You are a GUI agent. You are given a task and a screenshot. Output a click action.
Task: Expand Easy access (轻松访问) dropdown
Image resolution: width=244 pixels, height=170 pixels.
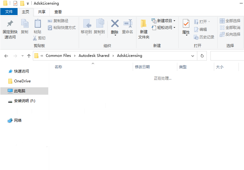coord(175,28)
